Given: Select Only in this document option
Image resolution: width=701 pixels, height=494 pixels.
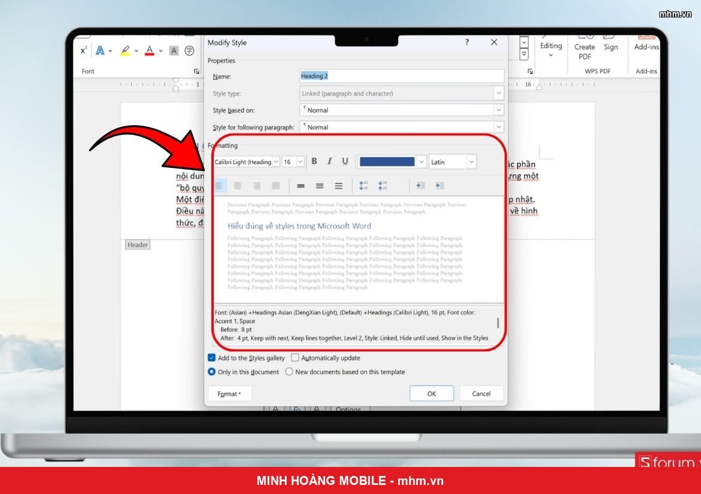Looking at the screenshot, I should pos(212,372).
